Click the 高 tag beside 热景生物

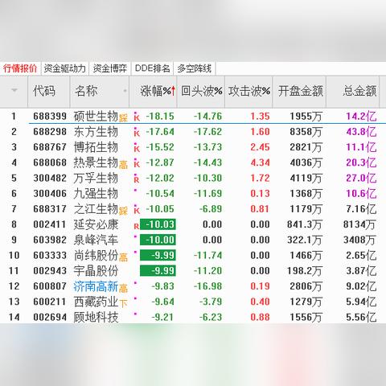[x=123, y=165]
